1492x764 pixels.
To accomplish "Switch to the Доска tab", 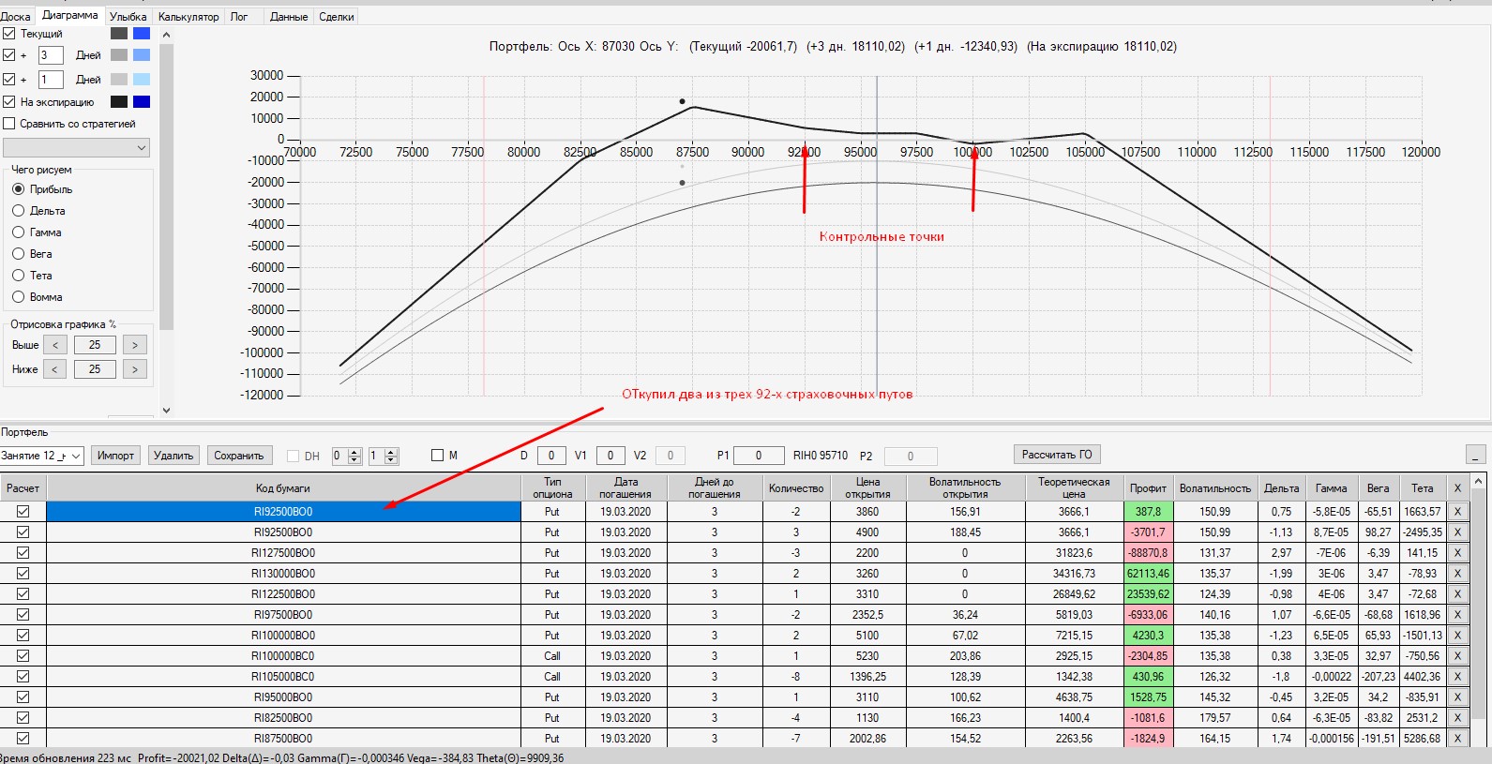I will (x=16, y=17).
